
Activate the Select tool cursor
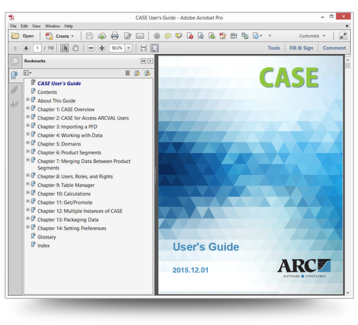(x=64, y=48)
